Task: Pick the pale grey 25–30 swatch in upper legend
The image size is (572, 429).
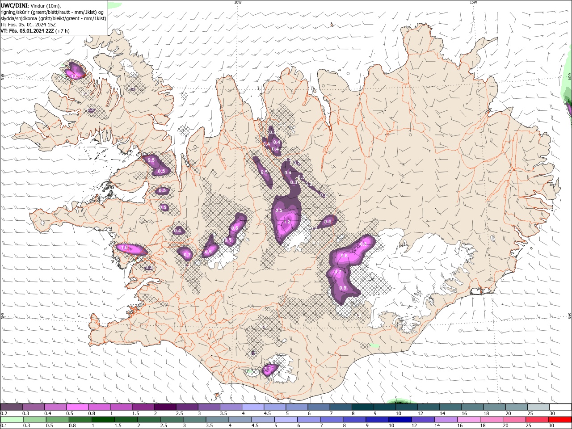Action: [538, 407]
